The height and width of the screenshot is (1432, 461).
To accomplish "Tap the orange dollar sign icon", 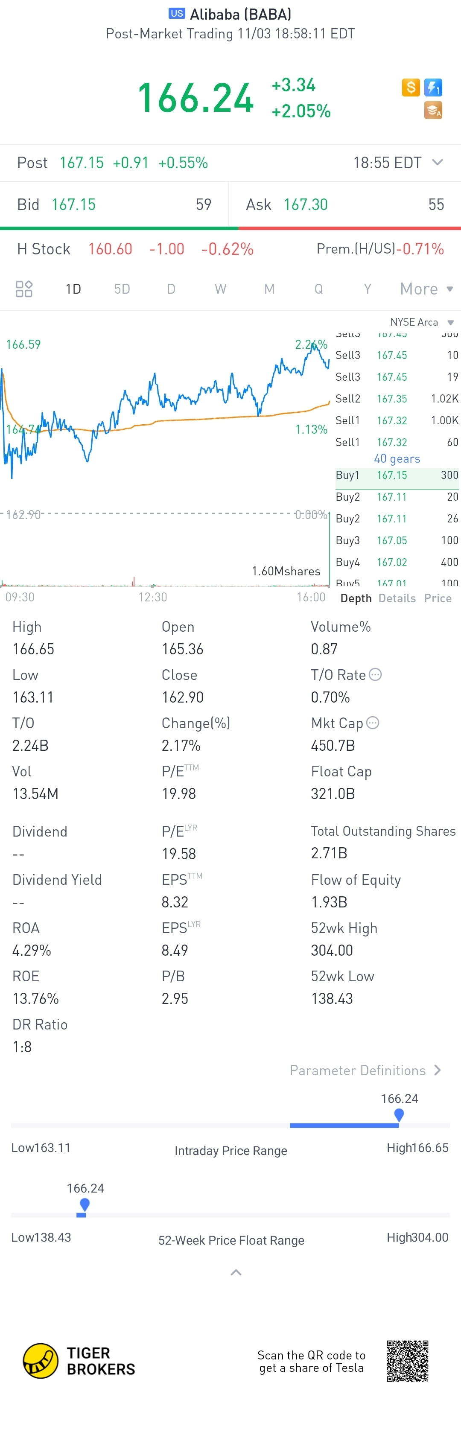I will (x=410, y=87).
